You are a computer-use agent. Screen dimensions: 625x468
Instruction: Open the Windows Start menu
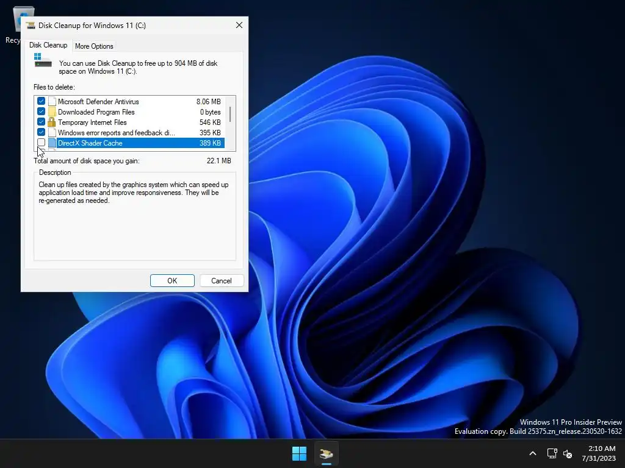coord(299,453)
